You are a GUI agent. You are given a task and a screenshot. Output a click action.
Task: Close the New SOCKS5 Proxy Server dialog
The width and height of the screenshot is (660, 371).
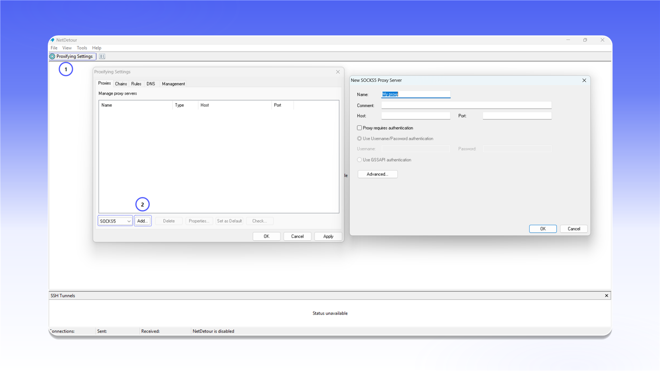tap(584, 80)
